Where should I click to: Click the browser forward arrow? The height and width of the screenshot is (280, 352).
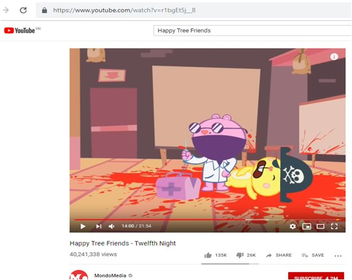point(6,10)
